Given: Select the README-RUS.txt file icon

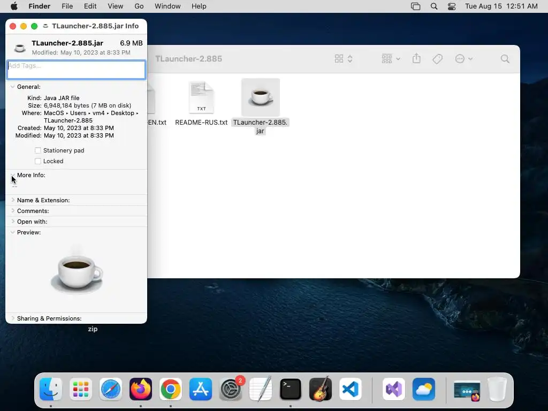Looking at the screenshot, I should click(x=201, y=98).
